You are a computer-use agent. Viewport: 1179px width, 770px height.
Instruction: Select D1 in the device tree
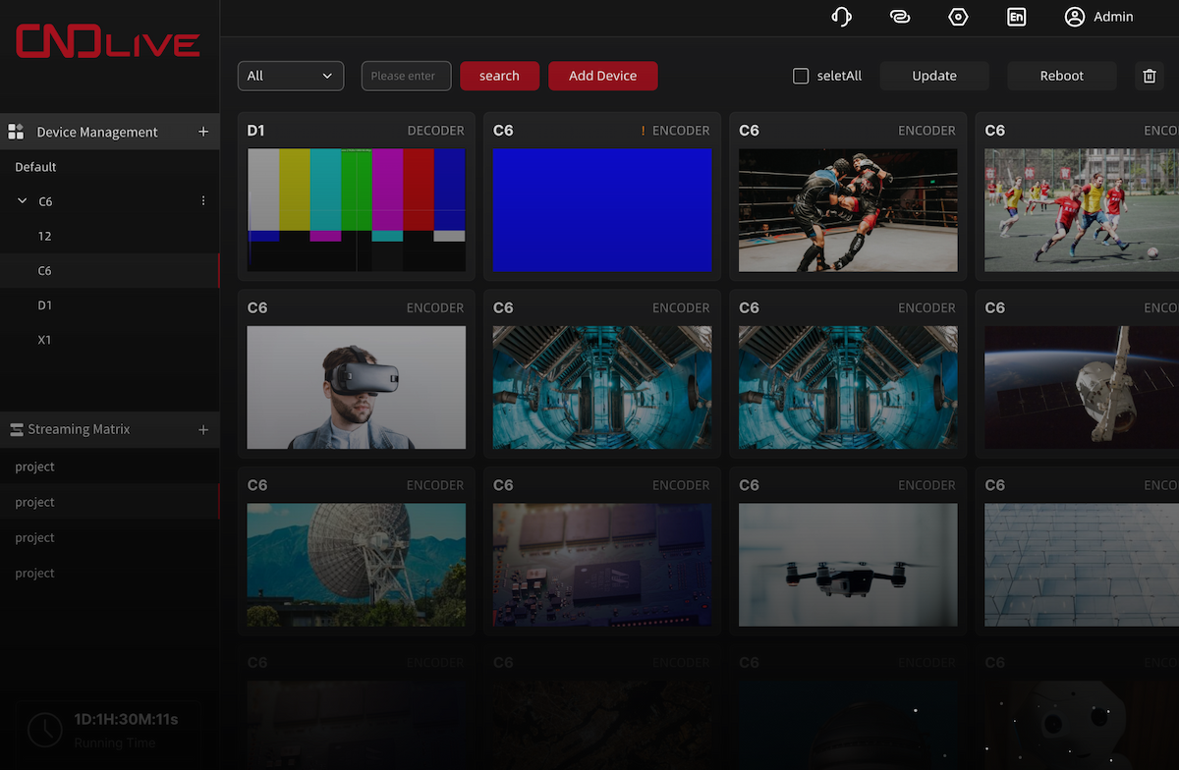click(43, 304)
